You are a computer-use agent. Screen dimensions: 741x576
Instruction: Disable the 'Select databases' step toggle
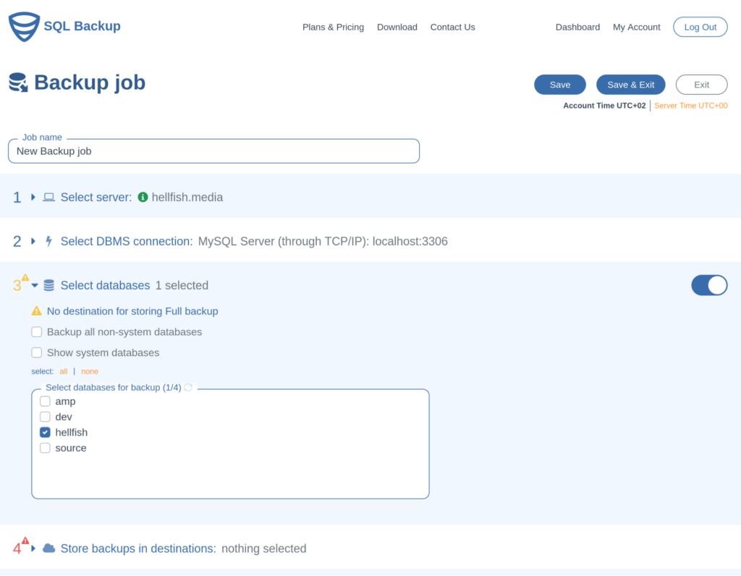click(x=709, y=285)
